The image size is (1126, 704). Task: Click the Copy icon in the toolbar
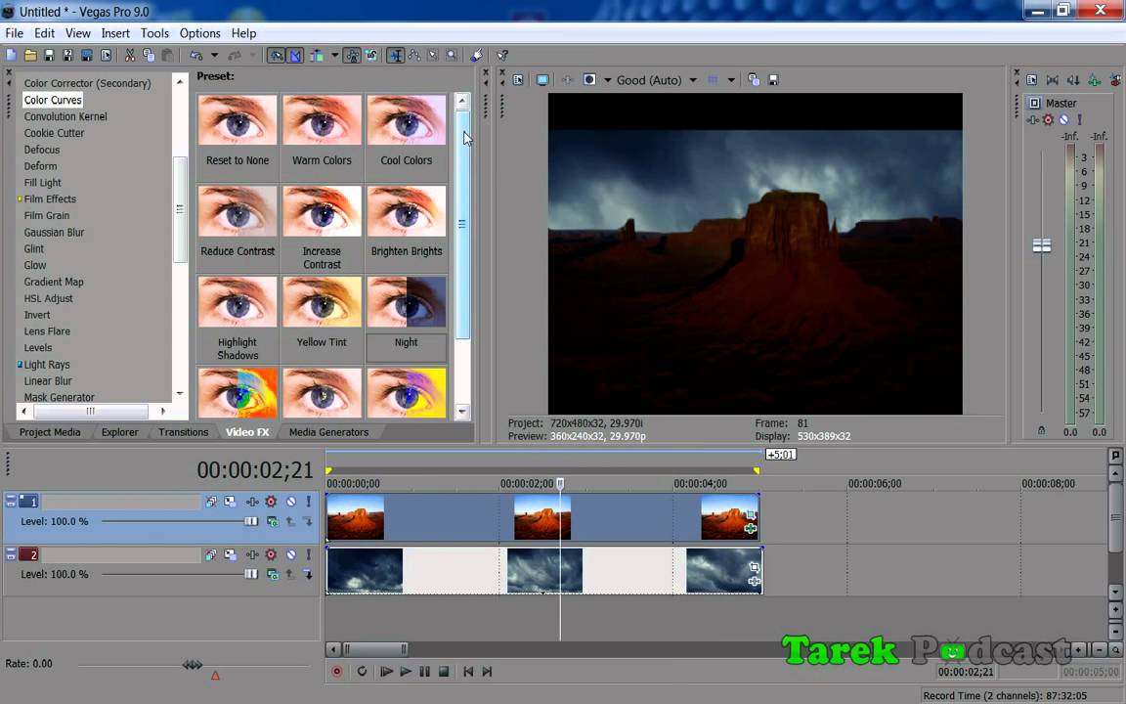tap(149, 56)
